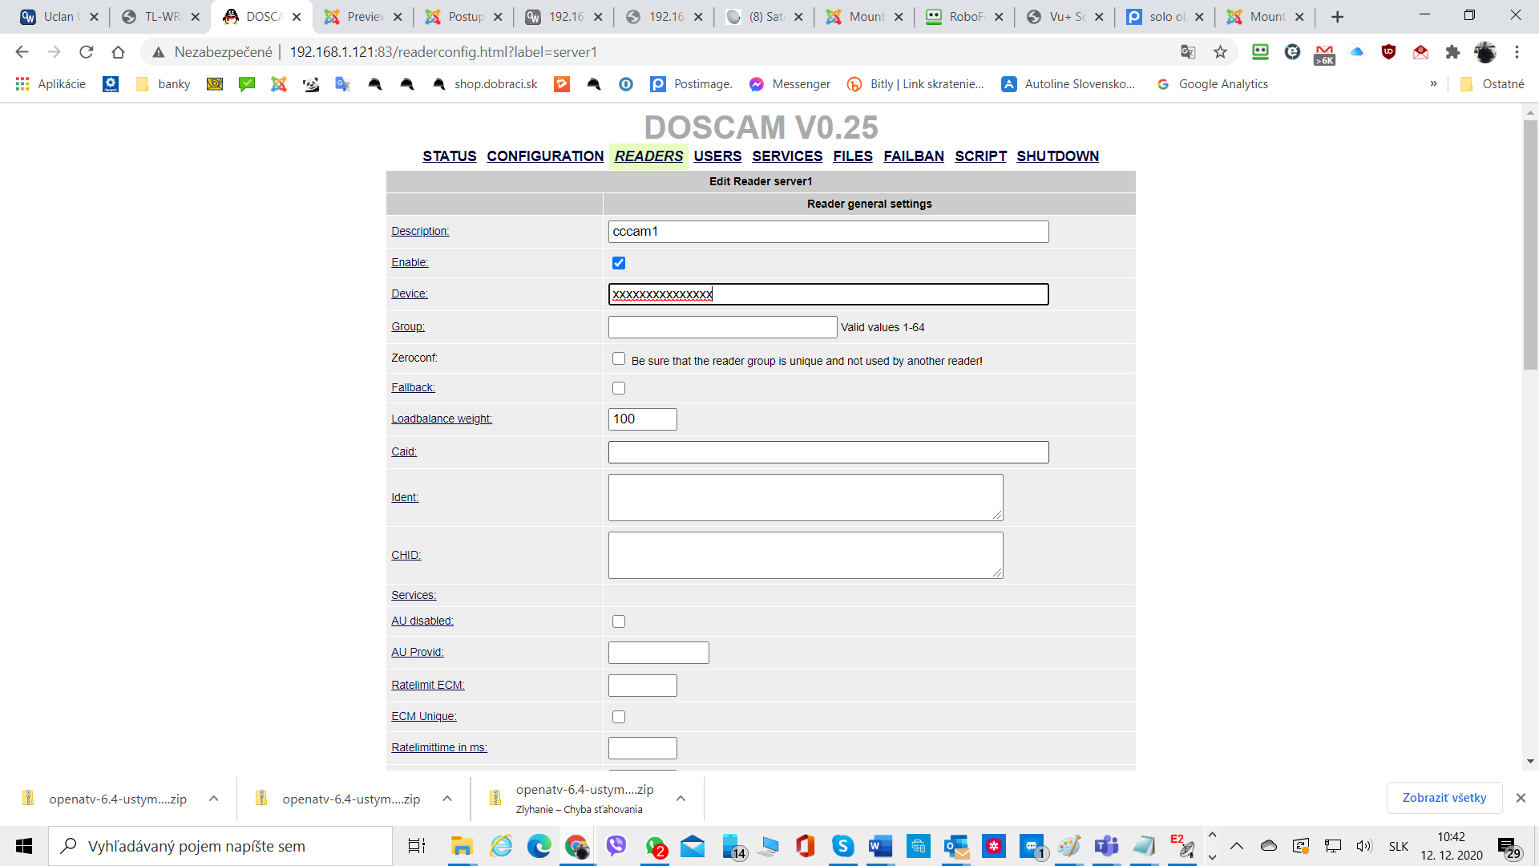1539x866 pixels.
Task: Click the Loadbalance weight link
Action: (x=442, y=419)
